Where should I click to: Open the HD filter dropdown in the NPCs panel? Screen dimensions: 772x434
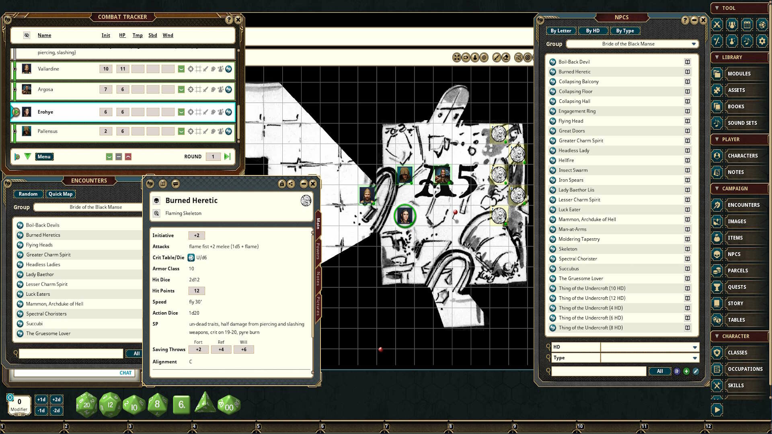(694, 347)
